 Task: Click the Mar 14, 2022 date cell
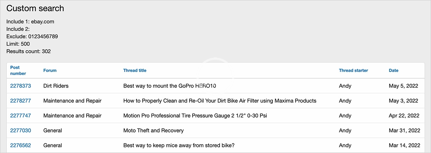(404, 145)
